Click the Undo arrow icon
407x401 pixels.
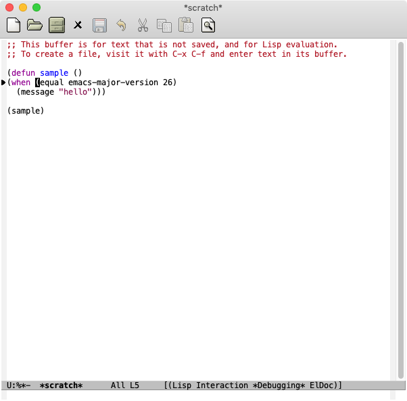coord(121,26)
